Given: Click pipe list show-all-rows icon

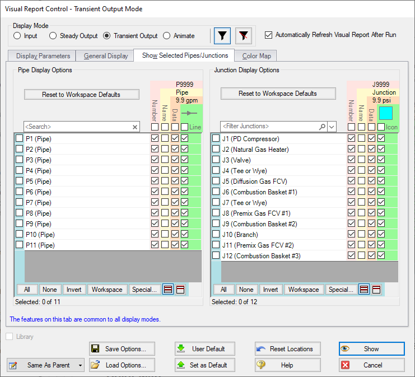Looking at the screenshot, I should click(x=168, y=290).
